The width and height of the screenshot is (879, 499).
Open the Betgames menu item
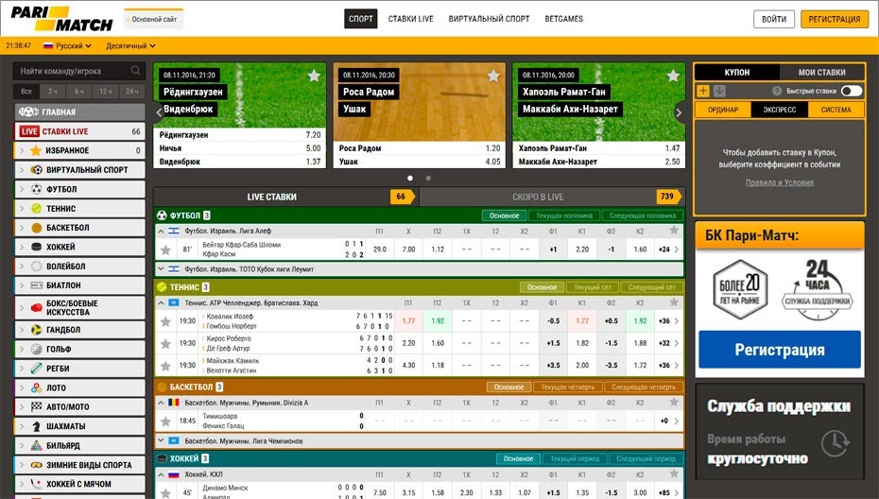tap(564, 19)
